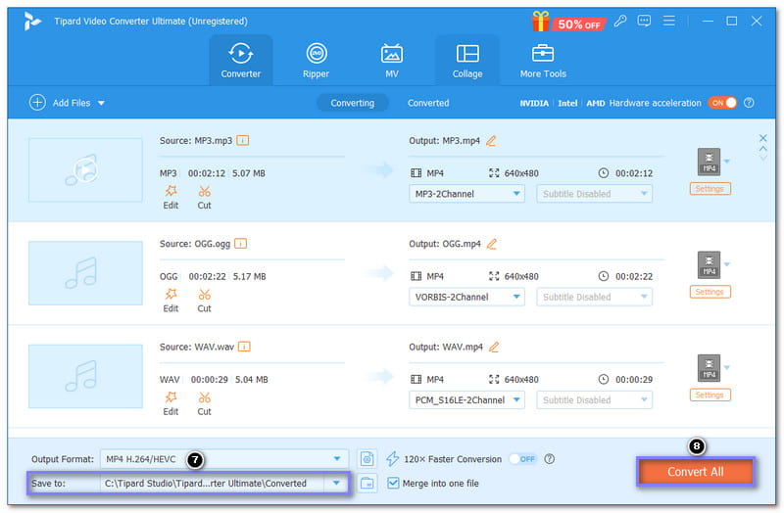
Task: Rename output WAV.mp4 with pencil icon
Action: 494,347
